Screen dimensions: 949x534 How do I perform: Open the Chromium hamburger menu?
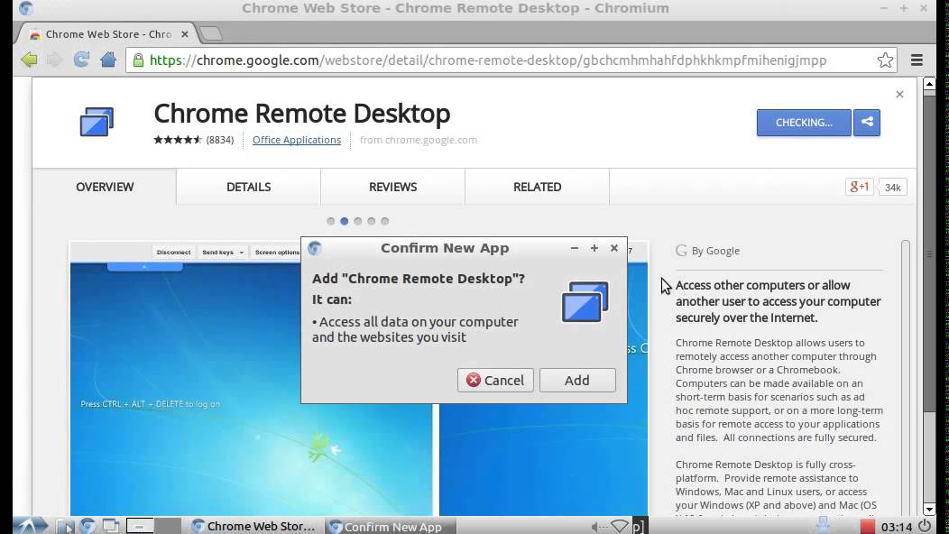tap(917, 60)
